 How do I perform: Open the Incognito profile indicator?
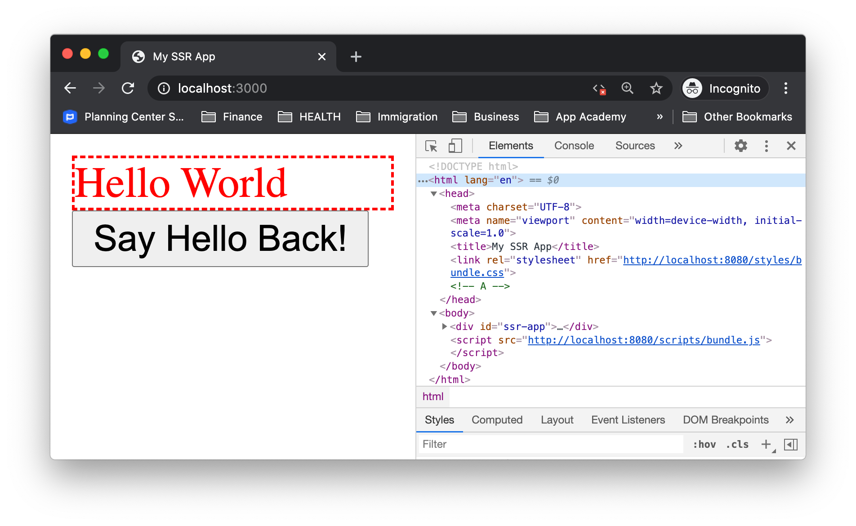(725, 88)
